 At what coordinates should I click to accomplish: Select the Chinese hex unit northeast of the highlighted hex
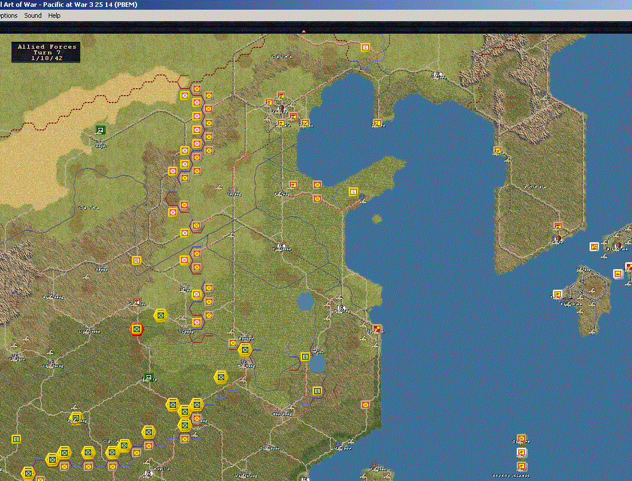(x=161, y=316)
